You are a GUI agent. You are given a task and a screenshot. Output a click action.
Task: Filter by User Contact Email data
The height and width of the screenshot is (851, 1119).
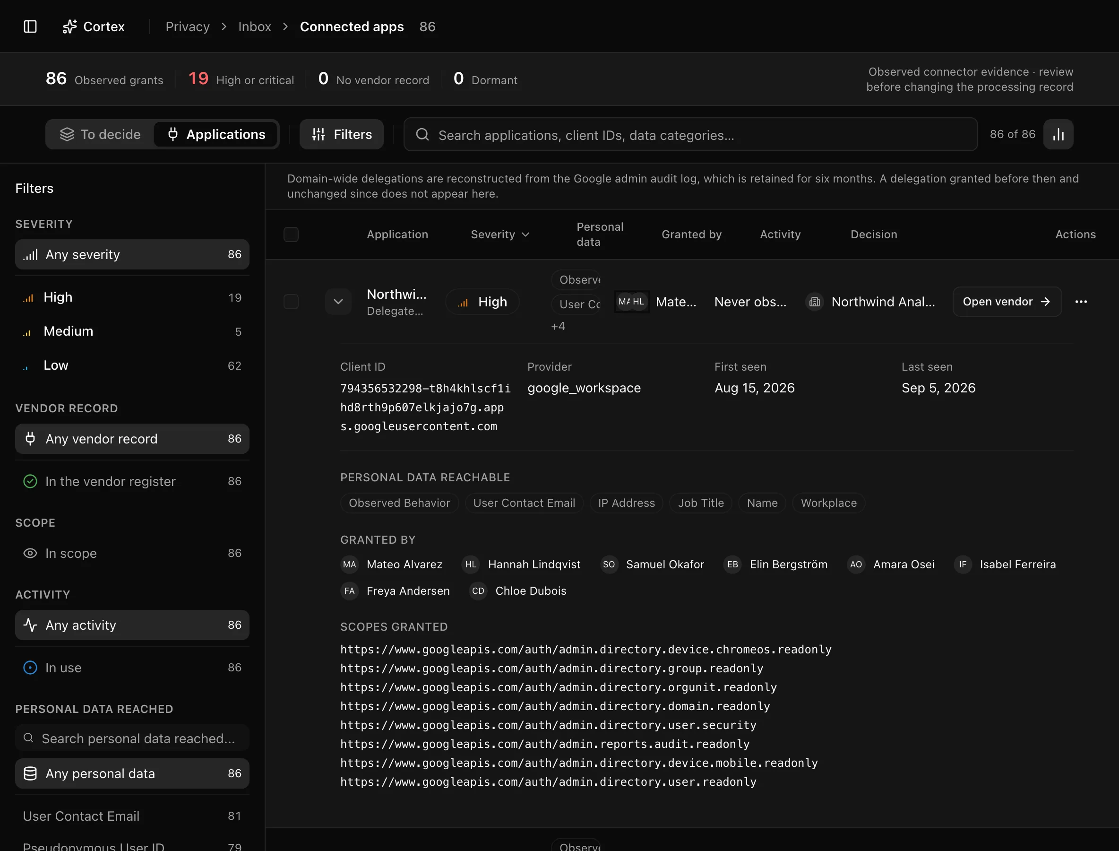point(132,816)
